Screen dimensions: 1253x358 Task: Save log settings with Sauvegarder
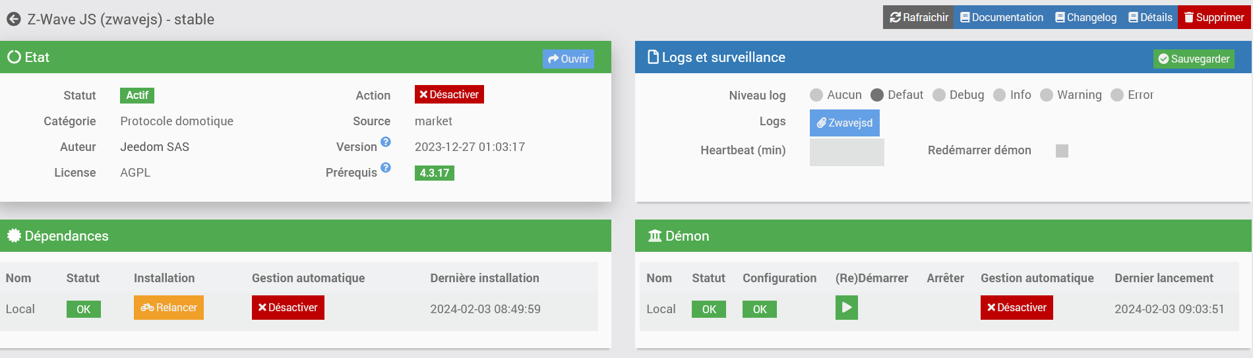point(1194,59)
